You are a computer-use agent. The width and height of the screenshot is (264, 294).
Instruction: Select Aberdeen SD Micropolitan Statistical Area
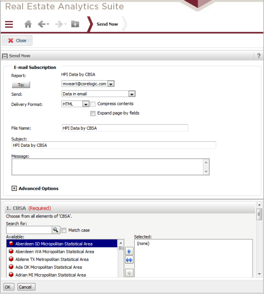[62, 244]
